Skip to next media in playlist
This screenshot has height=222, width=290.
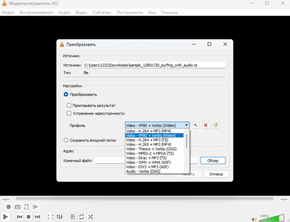click(x=38, y=217)
